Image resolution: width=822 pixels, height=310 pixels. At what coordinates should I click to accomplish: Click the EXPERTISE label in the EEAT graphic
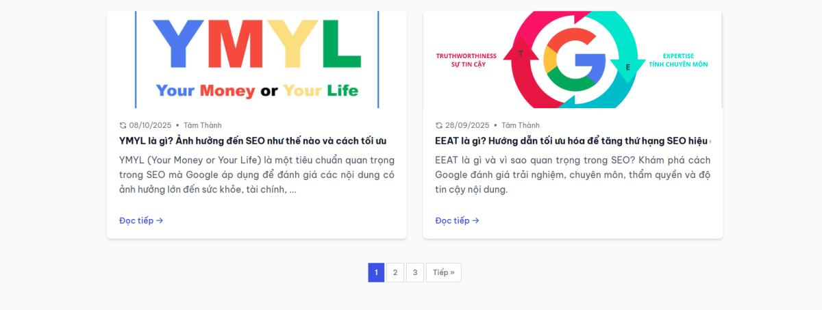[x=677, y=56]
